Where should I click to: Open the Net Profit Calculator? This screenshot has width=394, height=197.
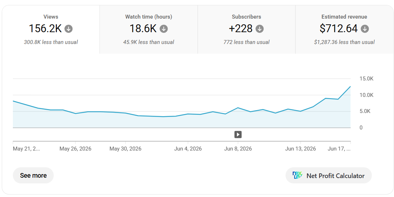click(329, 176)
